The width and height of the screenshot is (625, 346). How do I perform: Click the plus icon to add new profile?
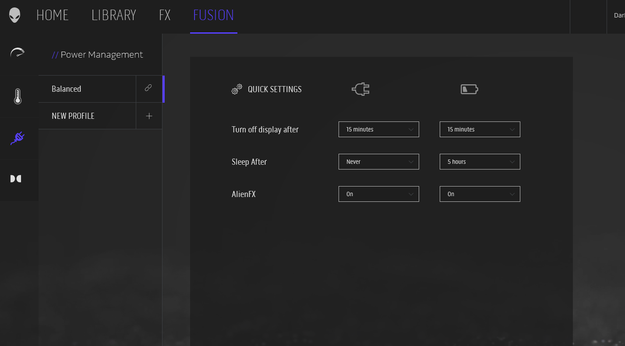149,116
